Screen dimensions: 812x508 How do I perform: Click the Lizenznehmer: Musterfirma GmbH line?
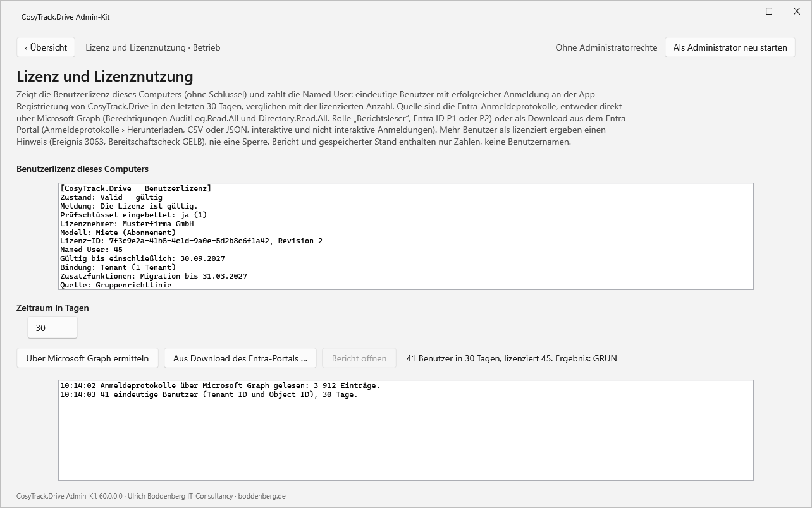click(x=126, y=224)
